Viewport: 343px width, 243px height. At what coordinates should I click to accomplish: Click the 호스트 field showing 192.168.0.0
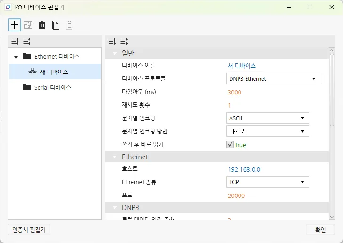click(x=244, y=169)
